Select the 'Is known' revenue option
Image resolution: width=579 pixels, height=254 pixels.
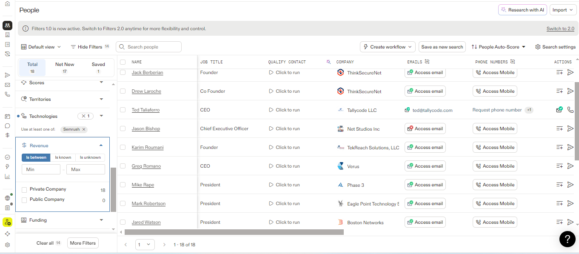click(x=63, y=157)
